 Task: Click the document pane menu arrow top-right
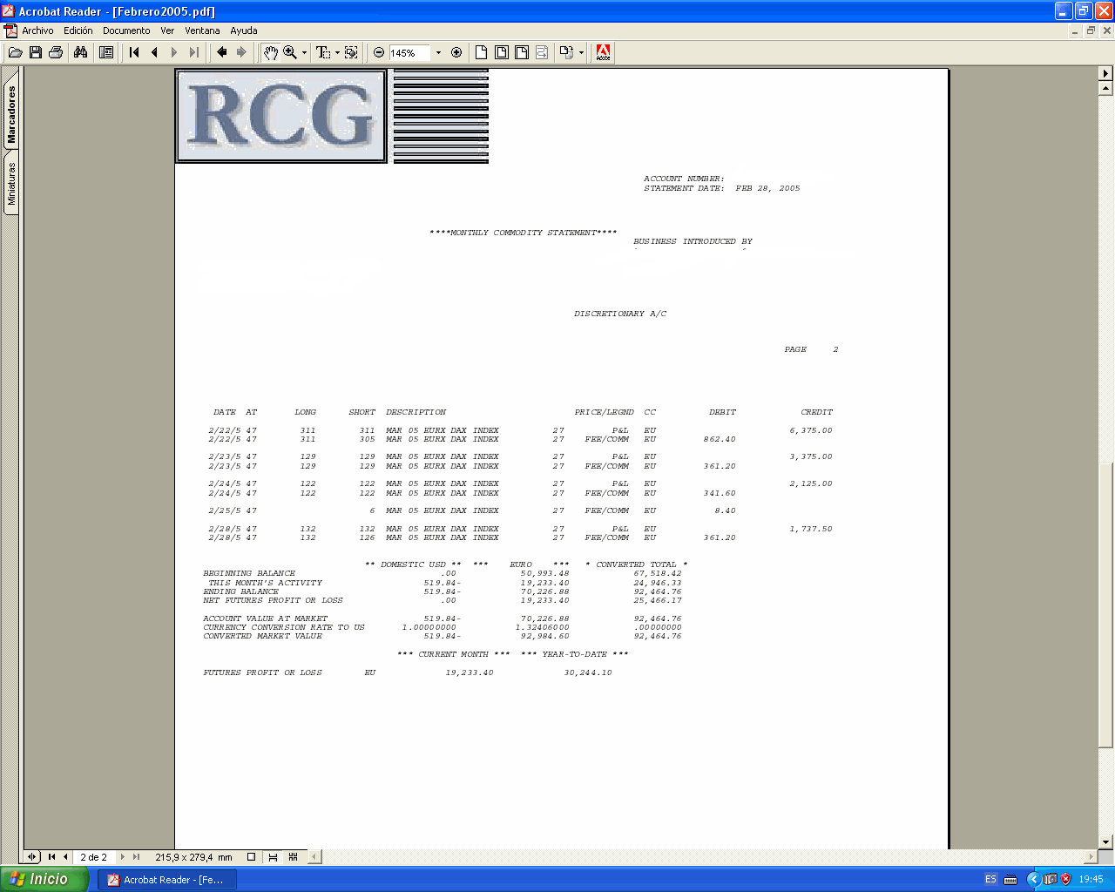click(1106, 73)
